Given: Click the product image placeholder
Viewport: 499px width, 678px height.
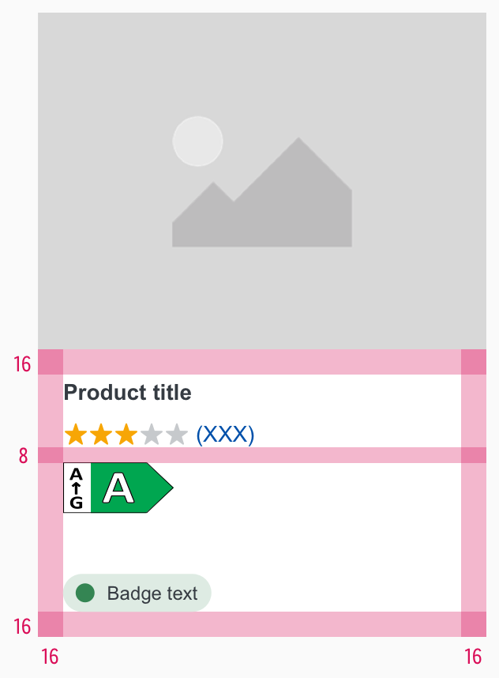Looking at the screenshot, I should coord(262,181).
